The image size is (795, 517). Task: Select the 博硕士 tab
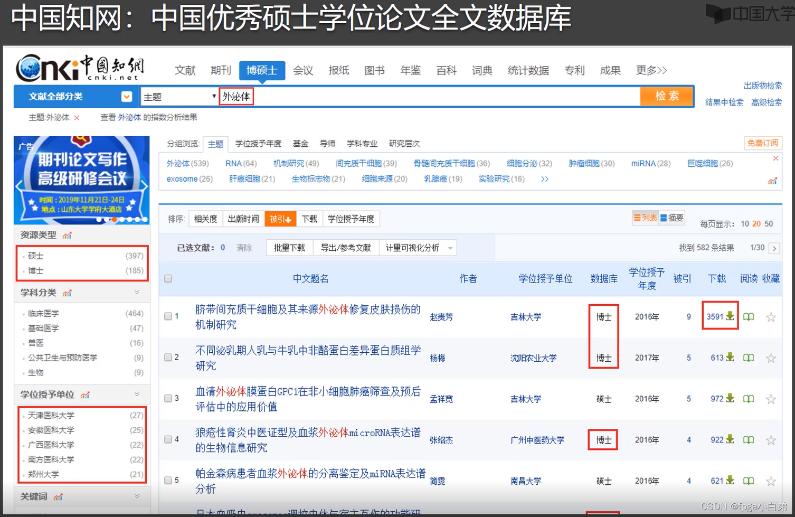262,70
